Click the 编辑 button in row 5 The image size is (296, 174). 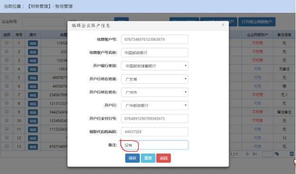pos(33,78)
